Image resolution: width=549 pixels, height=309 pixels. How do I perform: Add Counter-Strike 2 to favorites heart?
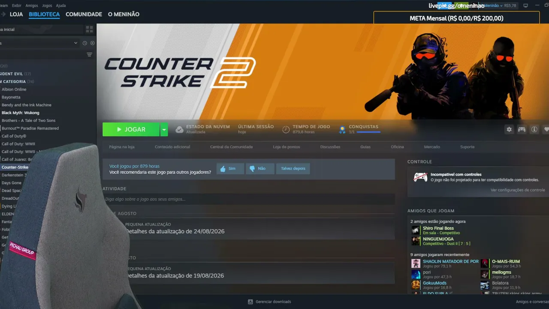click(546, 129)
